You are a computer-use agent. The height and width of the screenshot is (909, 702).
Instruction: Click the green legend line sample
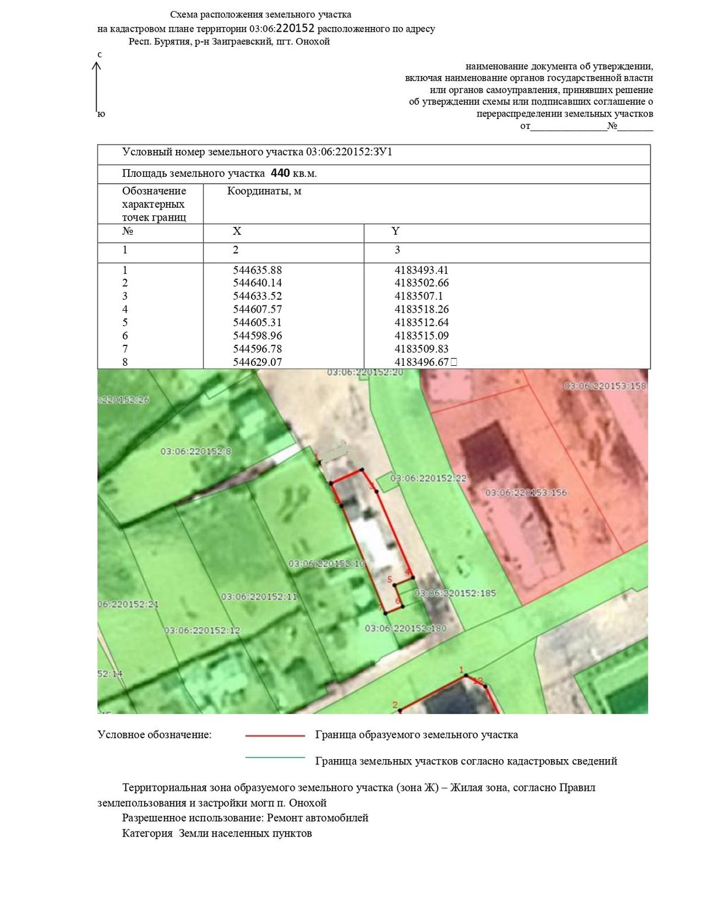(x=276, y=757)
